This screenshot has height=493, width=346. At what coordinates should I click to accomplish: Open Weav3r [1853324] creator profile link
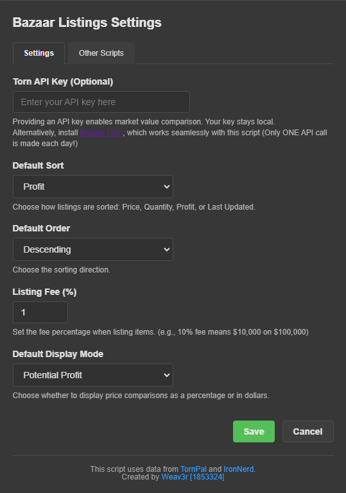click(x=193, y=477)
